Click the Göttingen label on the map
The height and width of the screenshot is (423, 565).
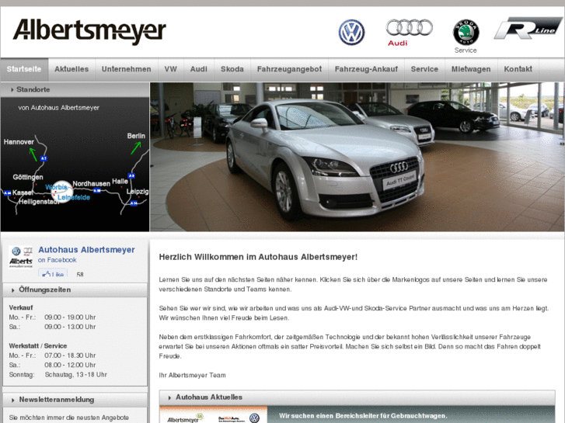coord(28,177)
